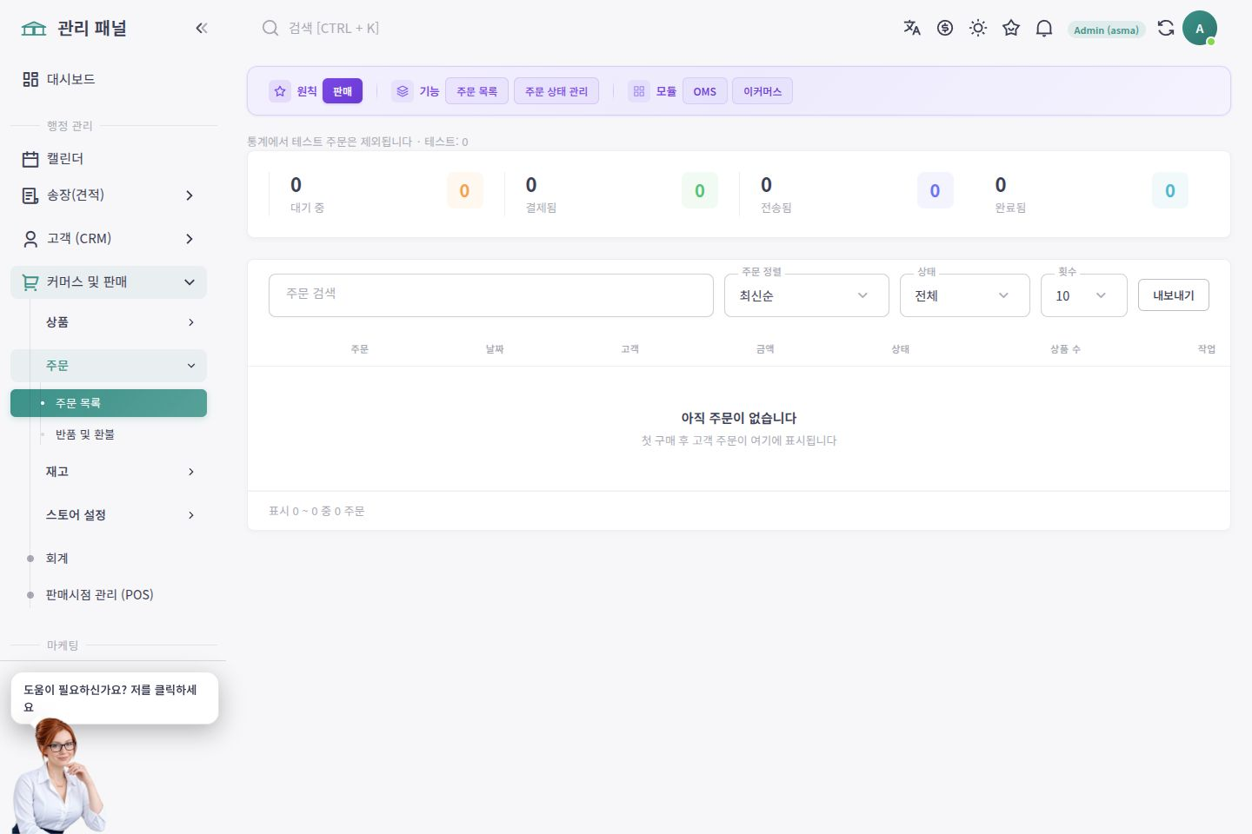This screenshot has width=1252, height=834.
Task: Click the 날짜 column header
Action: (495, 349)
